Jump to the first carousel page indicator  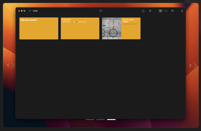[90, 120]
